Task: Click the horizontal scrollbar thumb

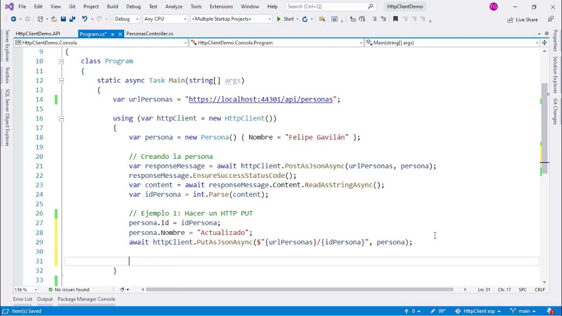Action: (299, 290)
